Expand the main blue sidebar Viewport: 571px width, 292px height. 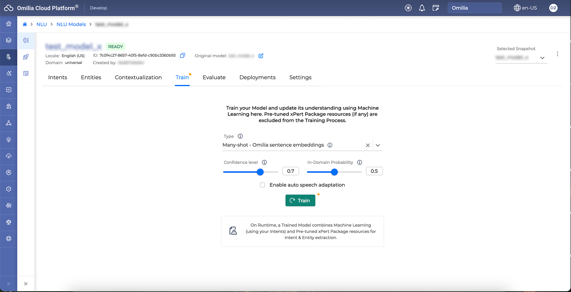8,284
